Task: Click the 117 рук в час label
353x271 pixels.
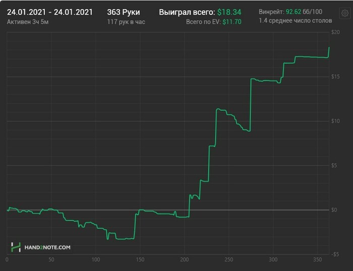Action: pos(126,22)
